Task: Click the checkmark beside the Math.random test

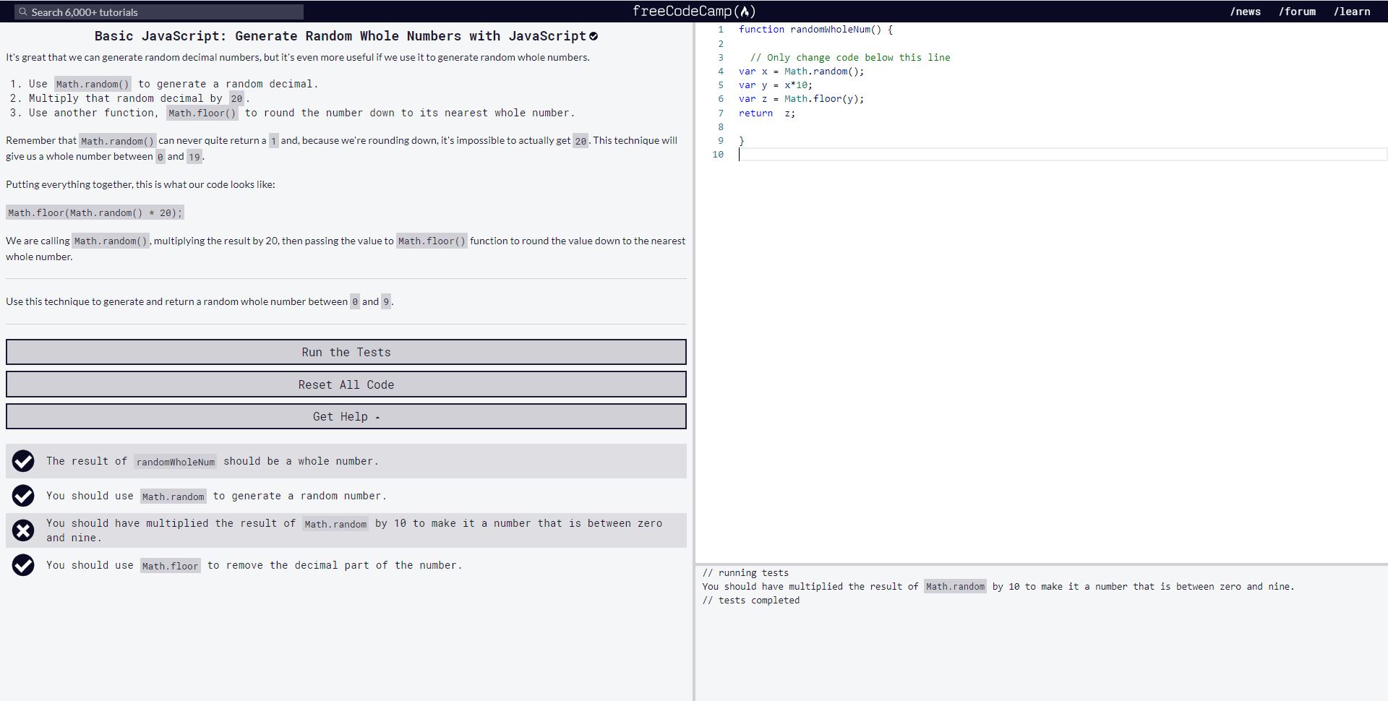Action: (x=23, y=496)
